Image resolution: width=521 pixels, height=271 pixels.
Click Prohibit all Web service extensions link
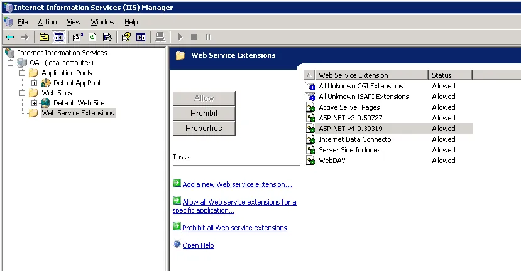pos(234,228)
